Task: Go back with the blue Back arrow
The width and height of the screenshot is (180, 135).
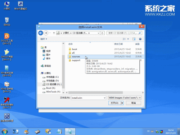Action: click(x=41, y=33)
